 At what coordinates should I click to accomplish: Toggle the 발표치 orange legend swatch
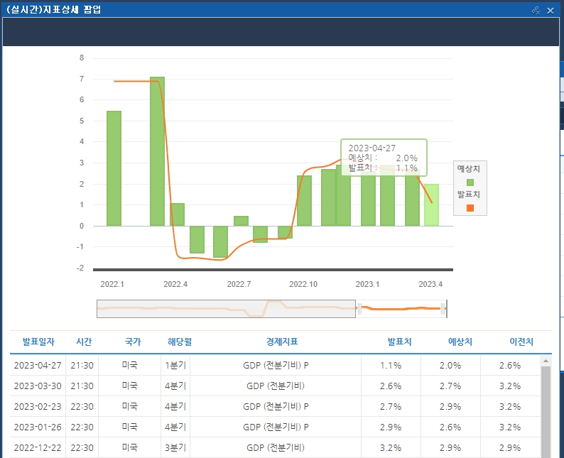(x=470, y=208)
